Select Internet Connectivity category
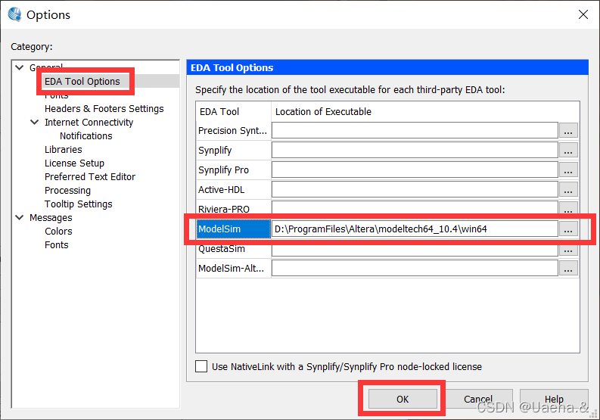Image resolution: width=600 pixels, height=420 pixels. pyautogui.click(x=89, y=123)
